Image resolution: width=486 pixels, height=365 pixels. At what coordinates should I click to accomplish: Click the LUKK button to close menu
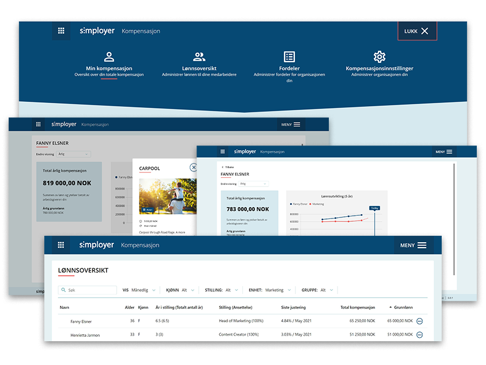click(x=417, y=31)
